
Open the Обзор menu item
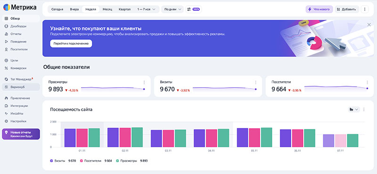pyautogui.click(x=21, y=18)
